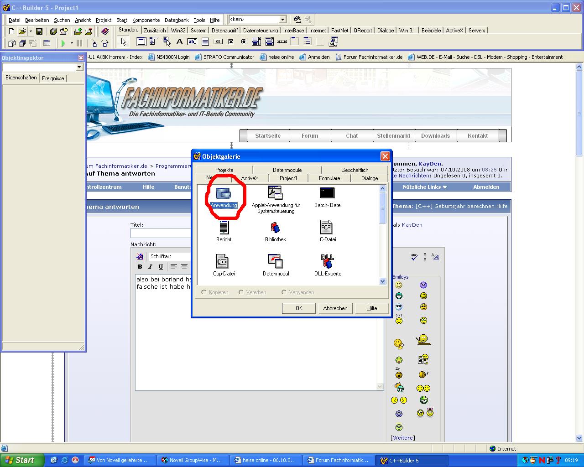The width and height of the screenshot is (584, 467).
Task: Expand the Run button dropdown arrow
Action: [x=72, y=43]
